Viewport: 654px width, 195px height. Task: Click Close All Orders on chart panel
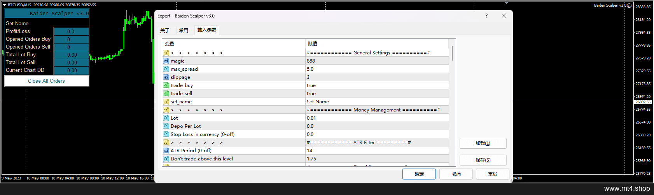click(47, 81)
